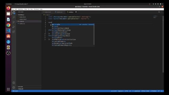Choose the CountQueuingStrategy suggestion
The image size is (169, 95).
(73, 30)
